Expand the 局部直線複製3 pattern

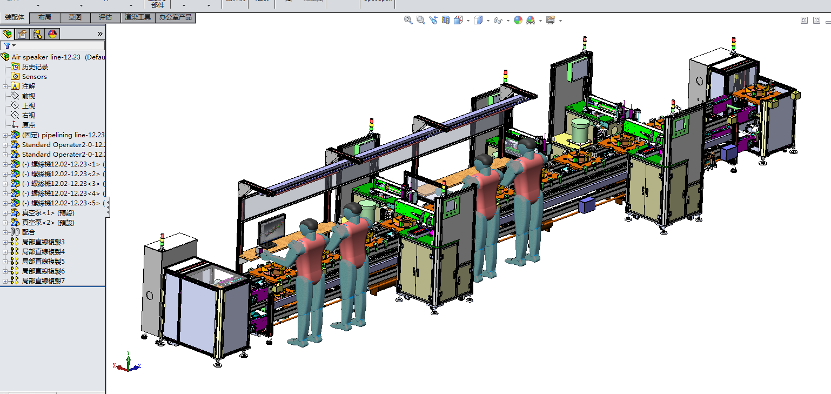[5, 242]
